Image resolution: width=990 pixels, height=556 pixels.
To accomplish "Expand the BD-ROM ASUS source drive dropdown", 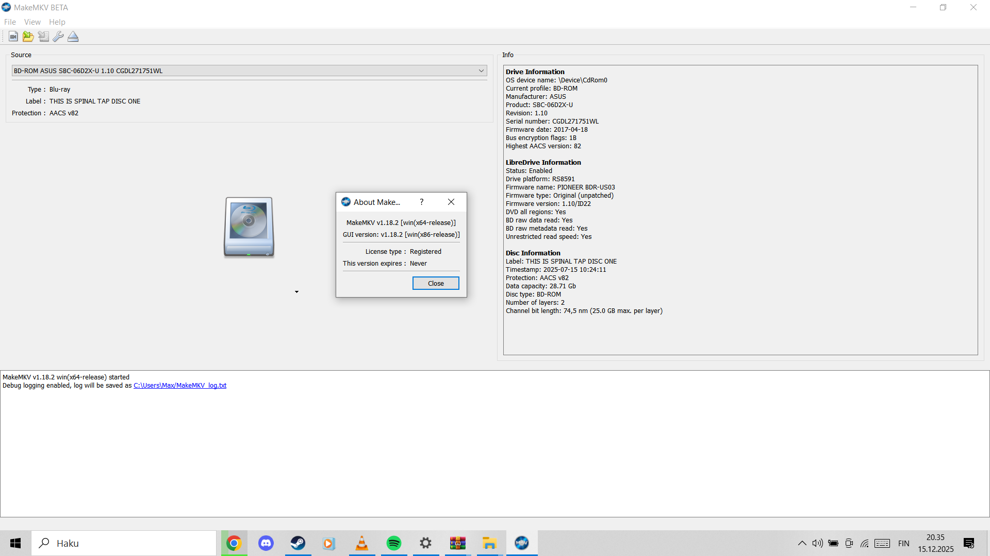I will [x=481, y=71].
